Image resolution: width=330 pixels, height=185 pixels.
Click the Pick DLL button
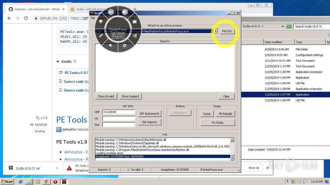pos(227,31)
